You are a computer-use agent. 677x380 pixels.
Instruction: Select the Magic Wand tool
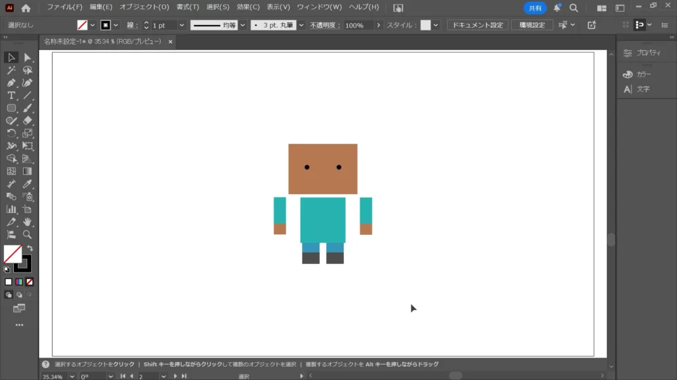(x=11, y=70)
